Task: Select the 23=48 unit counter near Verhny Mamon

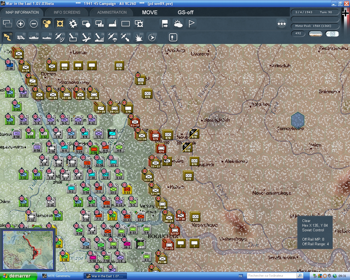Action: [162, 203]
